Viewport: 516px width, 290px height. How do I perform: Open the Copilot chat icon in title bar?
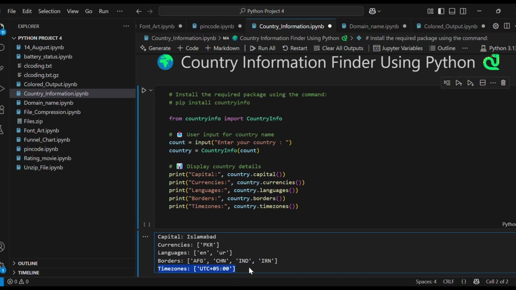point(372,11)
